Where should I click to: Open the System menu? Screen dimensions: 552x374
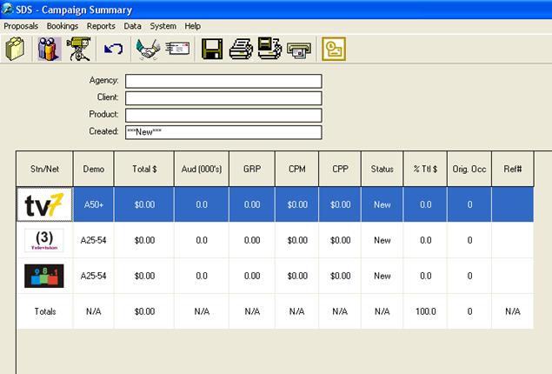pyautogui.click(x=163, y=26)
